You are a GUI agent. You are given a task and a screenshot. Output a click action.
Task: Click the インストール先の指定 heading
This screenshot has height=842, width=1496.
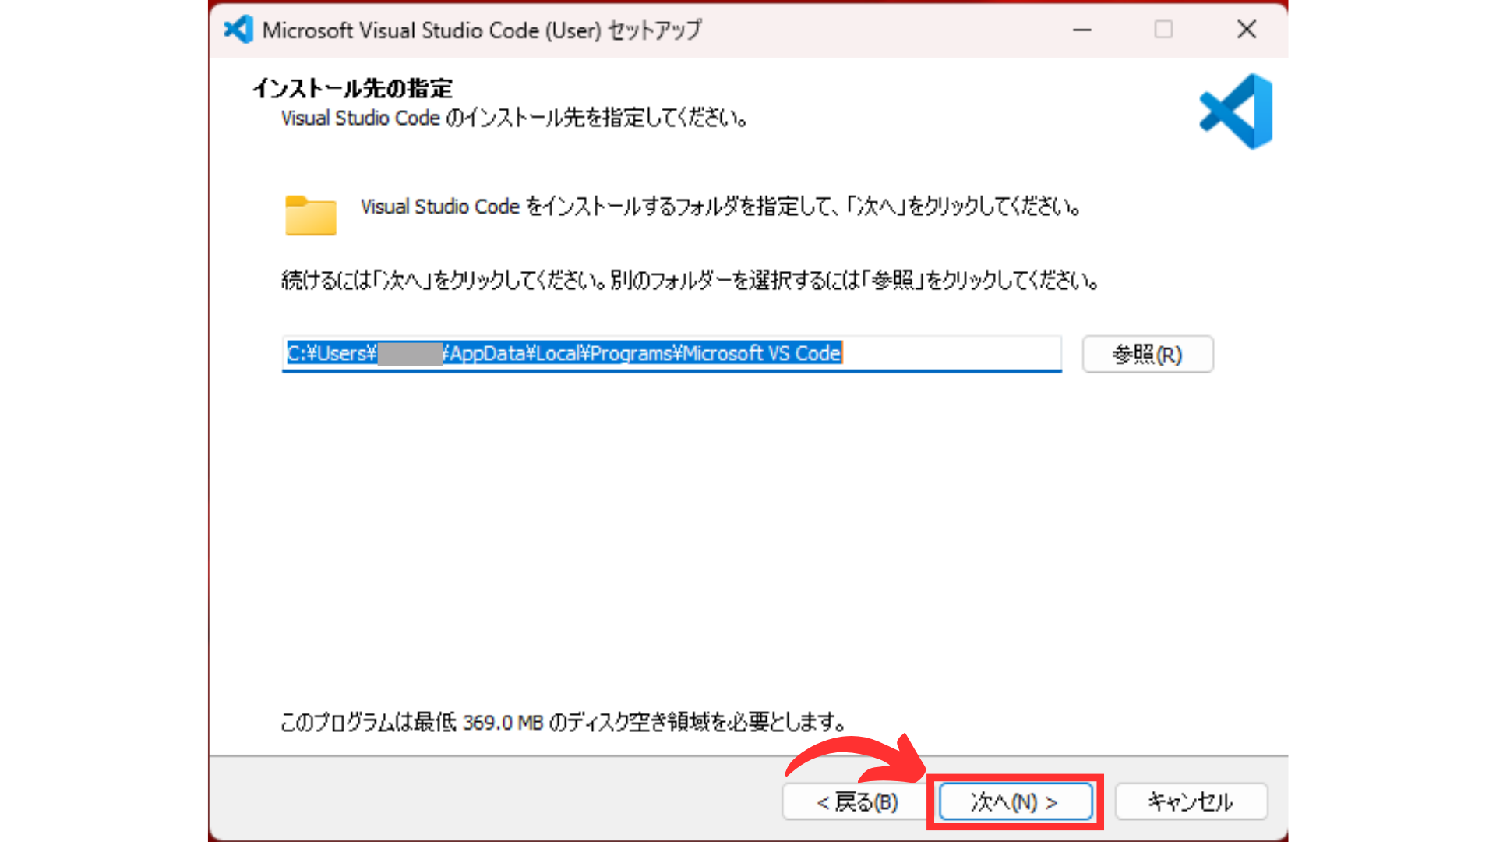[x=352, y=88]
